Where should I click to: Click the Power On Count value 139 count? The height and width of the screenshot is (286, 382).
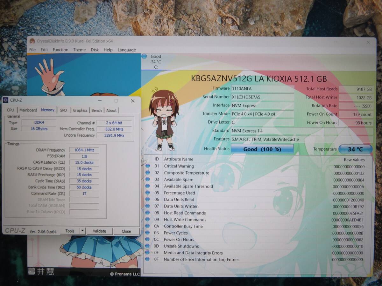coord(356,114)
